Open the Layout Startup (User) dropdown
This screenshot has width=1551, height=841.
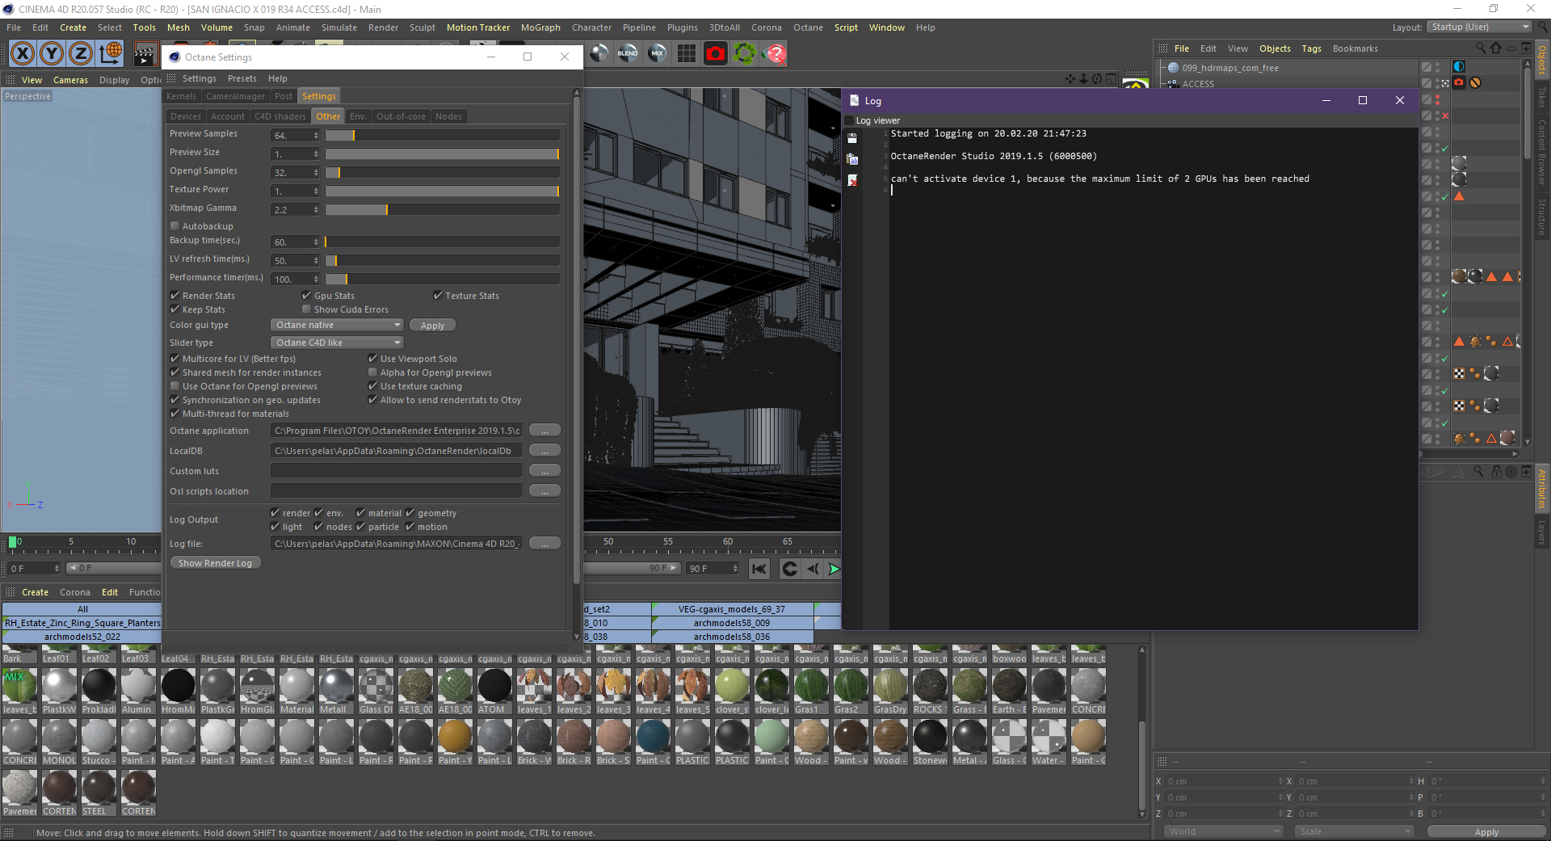[x=1479, y=27]
